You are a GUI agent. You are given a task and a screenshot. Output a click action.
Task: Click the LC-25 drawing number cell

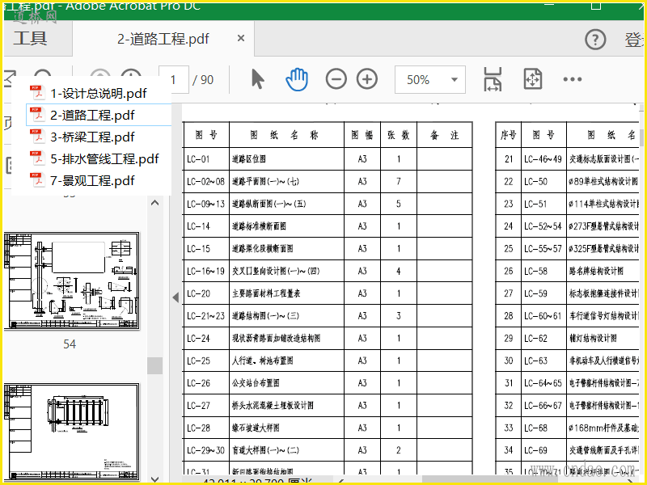tap(206, 361)
